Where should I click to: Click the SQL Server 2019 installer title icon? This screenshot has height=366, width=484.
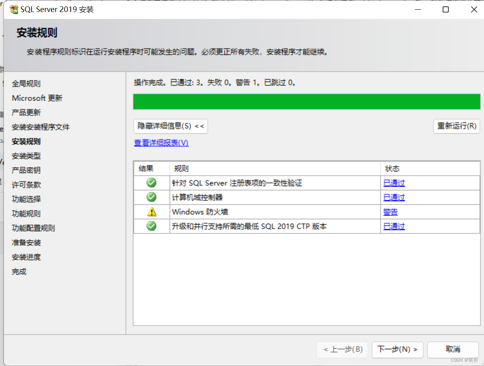pos(14,9)
